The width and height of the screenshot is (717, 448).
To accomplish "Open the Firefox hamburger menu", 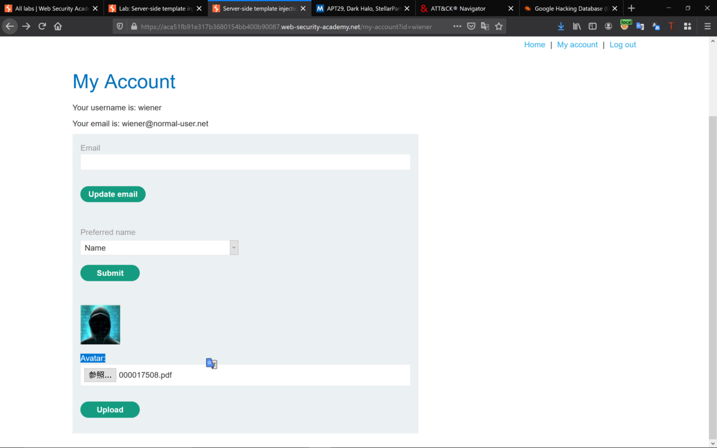I will pos(707,26).
